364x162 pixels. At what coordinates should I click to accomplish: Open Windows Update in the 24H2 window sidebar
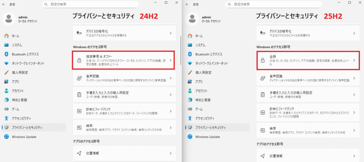click(24, 136)
